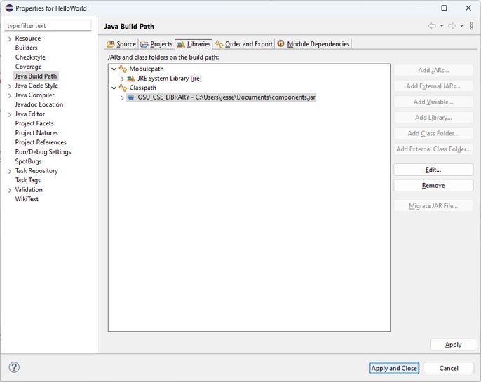Screen dimensions: 481x382
Task: Click the Modulepath node icon
Action: (123, 69)
